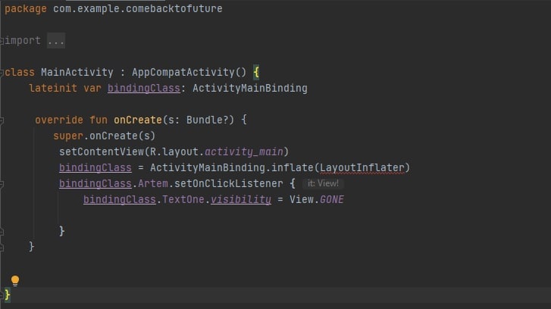The image size is (551, 309).
Task: Click the red-underlined LayoutInflater error
Action: 362,167
